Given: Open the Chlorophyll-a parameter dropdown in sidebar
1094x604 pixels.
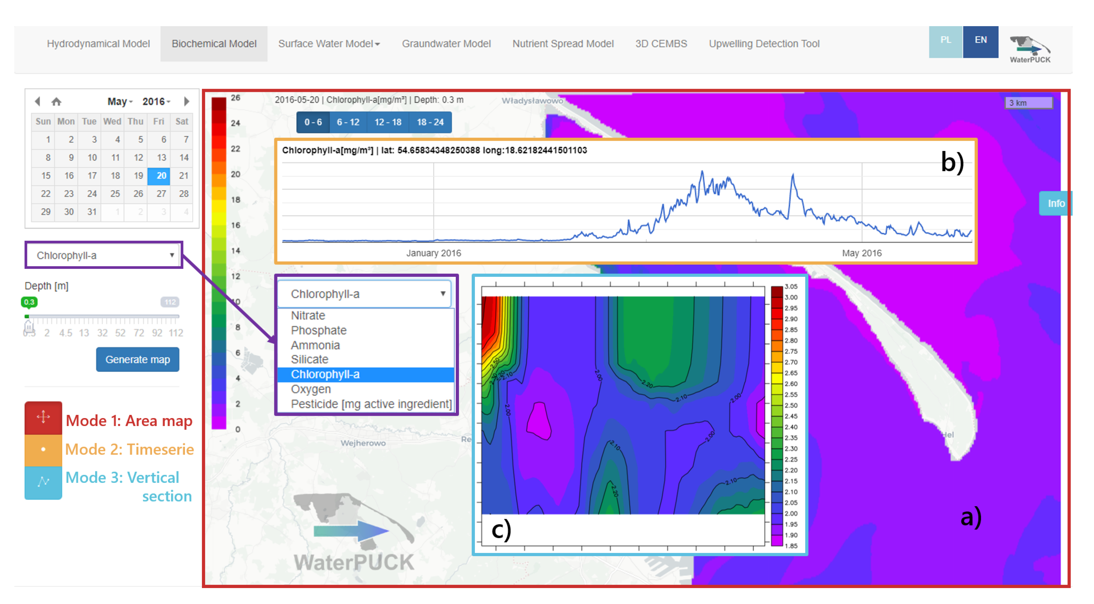Looking at the screenshot, I should (105, 255).
